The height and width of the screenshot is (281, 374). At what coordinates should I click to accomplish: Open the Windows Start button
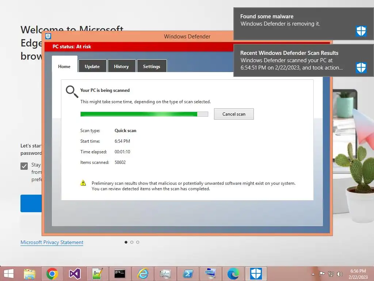tap(9, 274)
